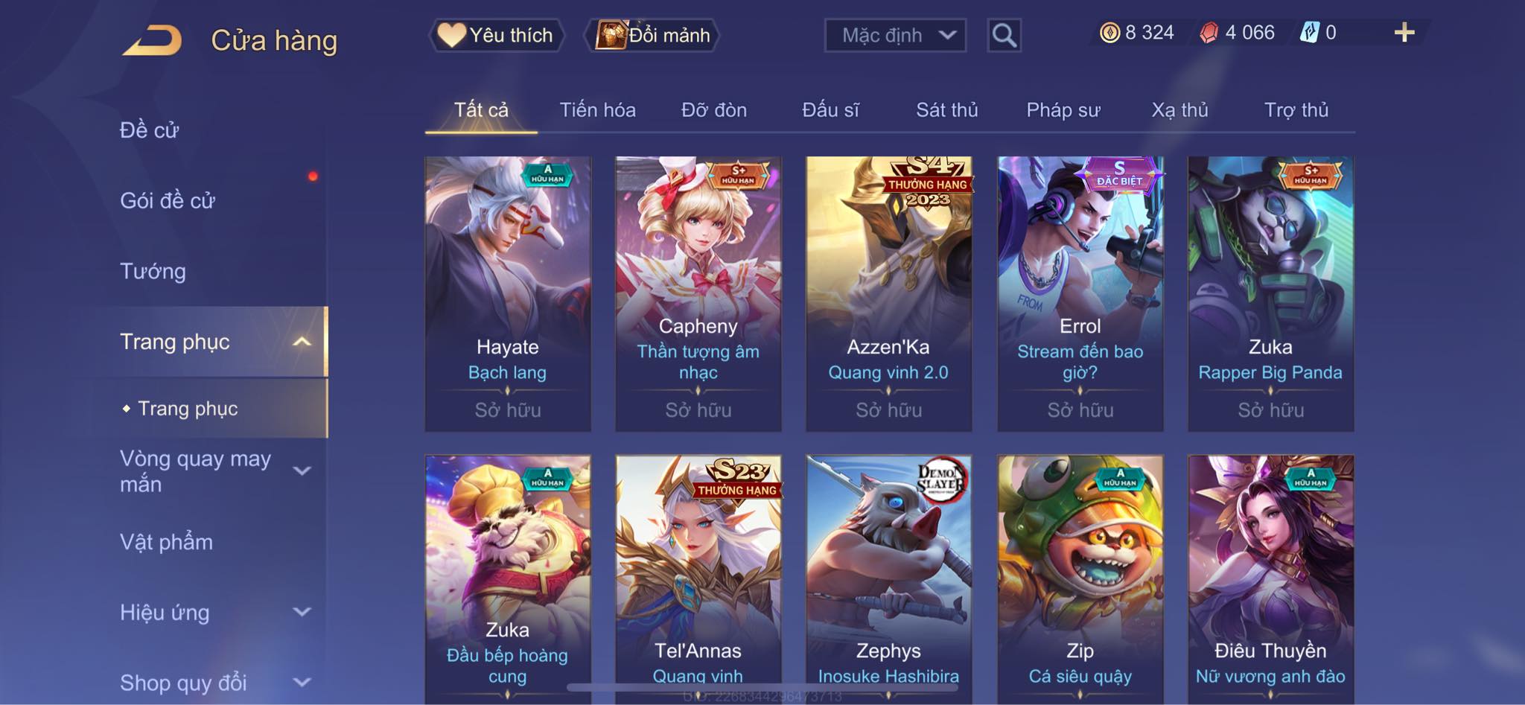
Task: Open Hayate Bạch lang skin card
Action: tap(508, 293)
